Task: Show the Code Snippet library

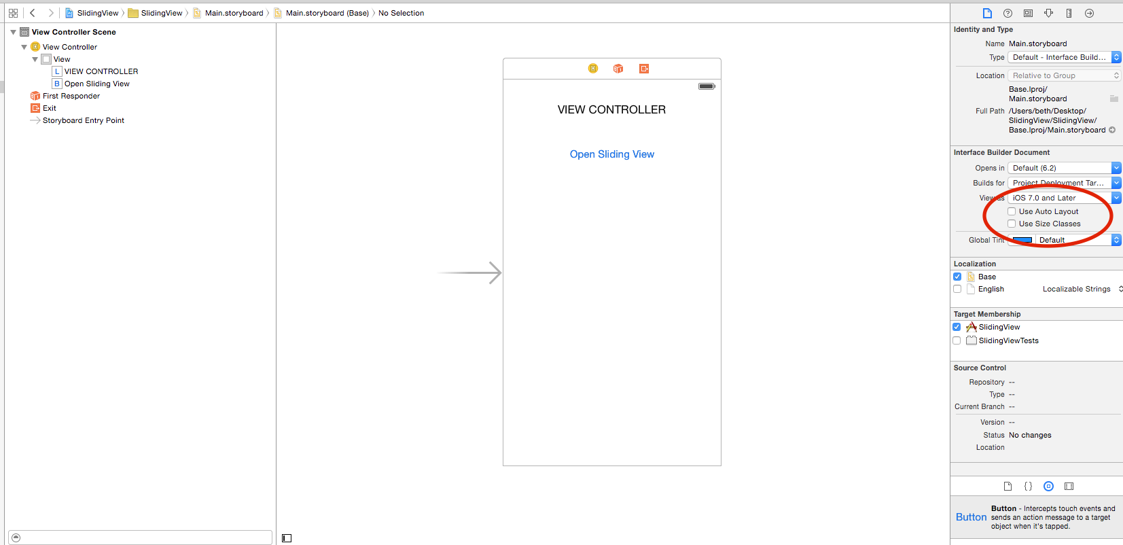Action: pos(1028,486)
